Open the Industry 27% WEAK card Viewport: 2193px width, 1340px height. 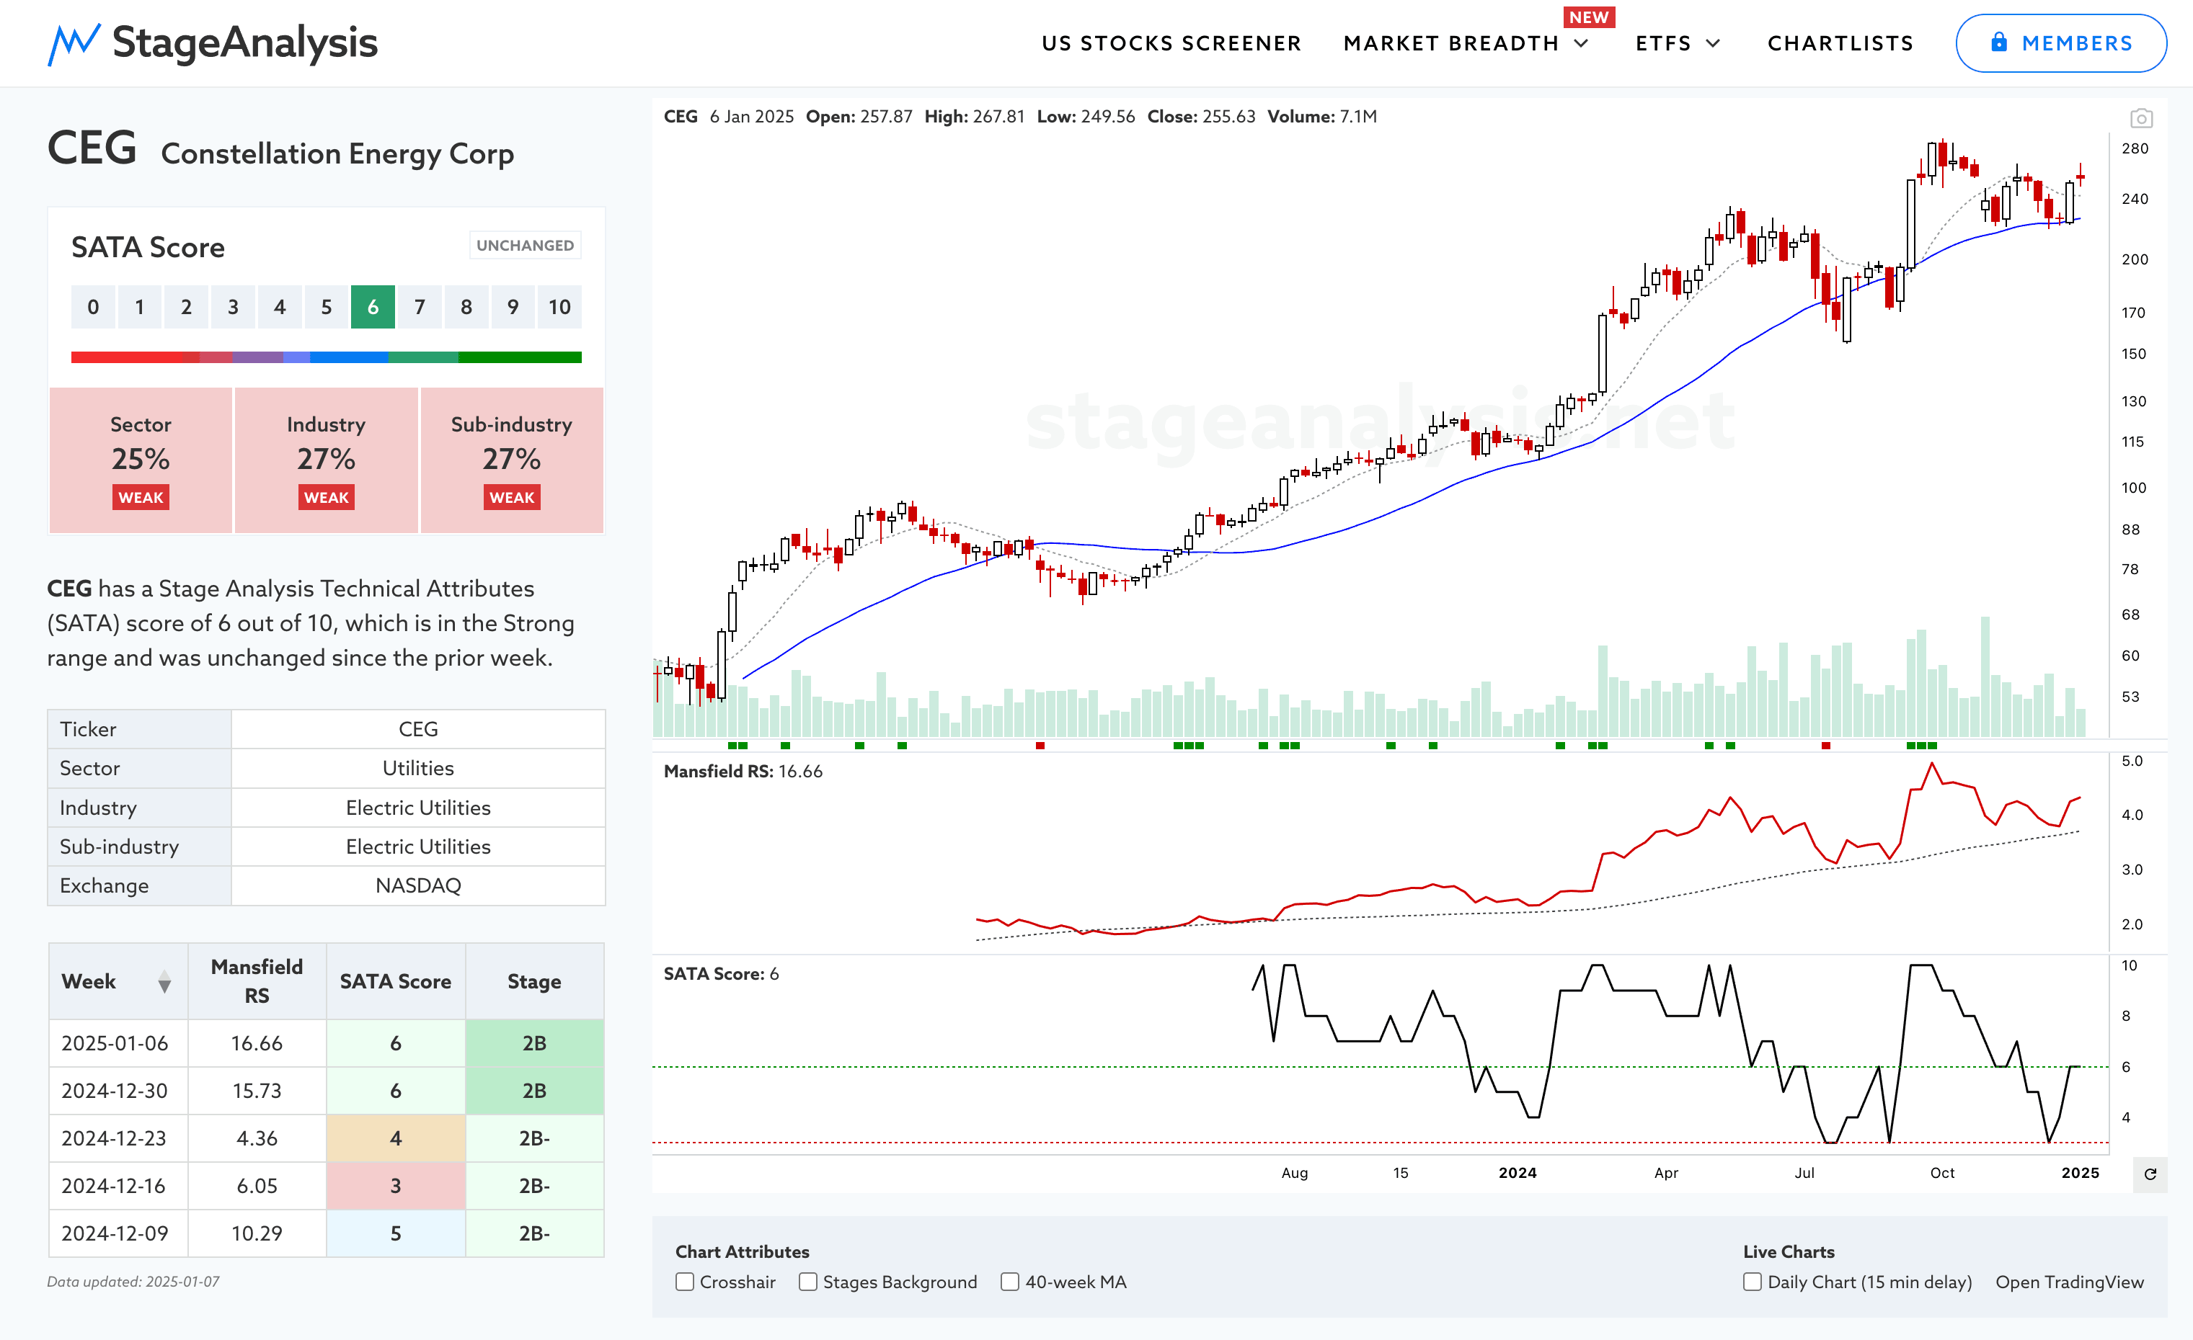pos(327,460)
